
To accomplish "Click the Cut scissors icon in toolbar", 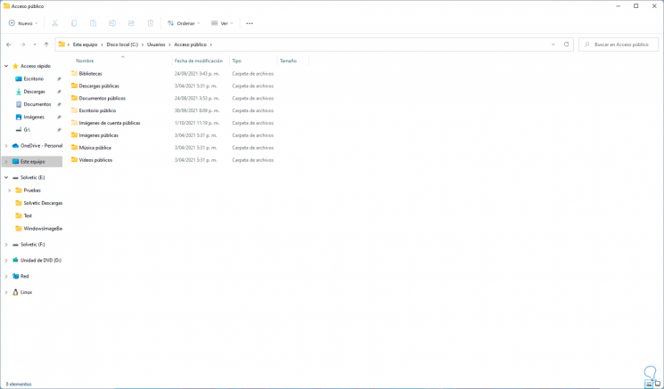I will tap(54, 23).
